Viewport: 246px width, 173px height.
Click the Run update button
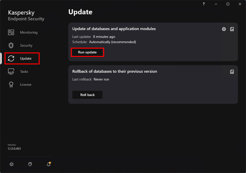(87, 52)
